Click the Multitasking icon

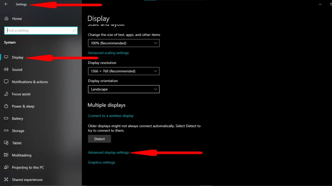click(6, 155)
